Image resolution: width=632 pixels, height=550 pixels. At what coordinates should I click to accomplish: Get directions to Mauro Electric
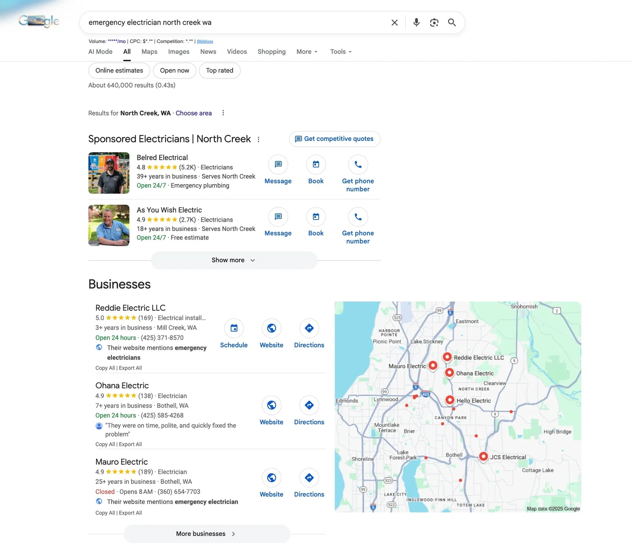(x=309, y=484)
